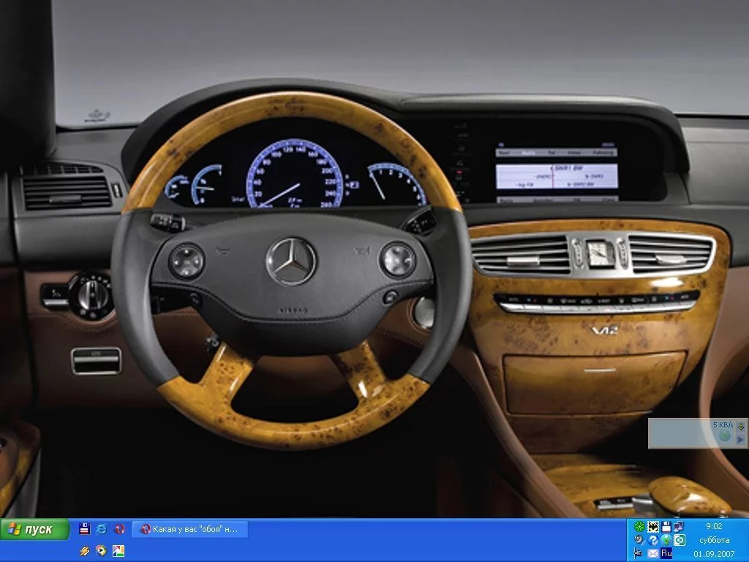Screen dimensions: 749x562
Task: Open Windows Media Player quick launch icon
Action: coord(101,550)
